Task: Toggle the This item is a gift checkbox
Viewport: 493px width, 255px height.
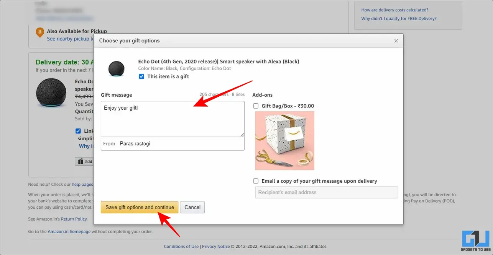Action: coord(141,76)
